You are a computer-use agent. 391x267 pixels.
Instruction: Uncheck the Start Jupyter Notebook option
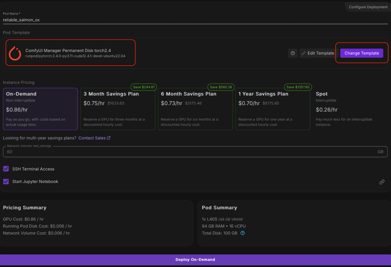point(6,182)
